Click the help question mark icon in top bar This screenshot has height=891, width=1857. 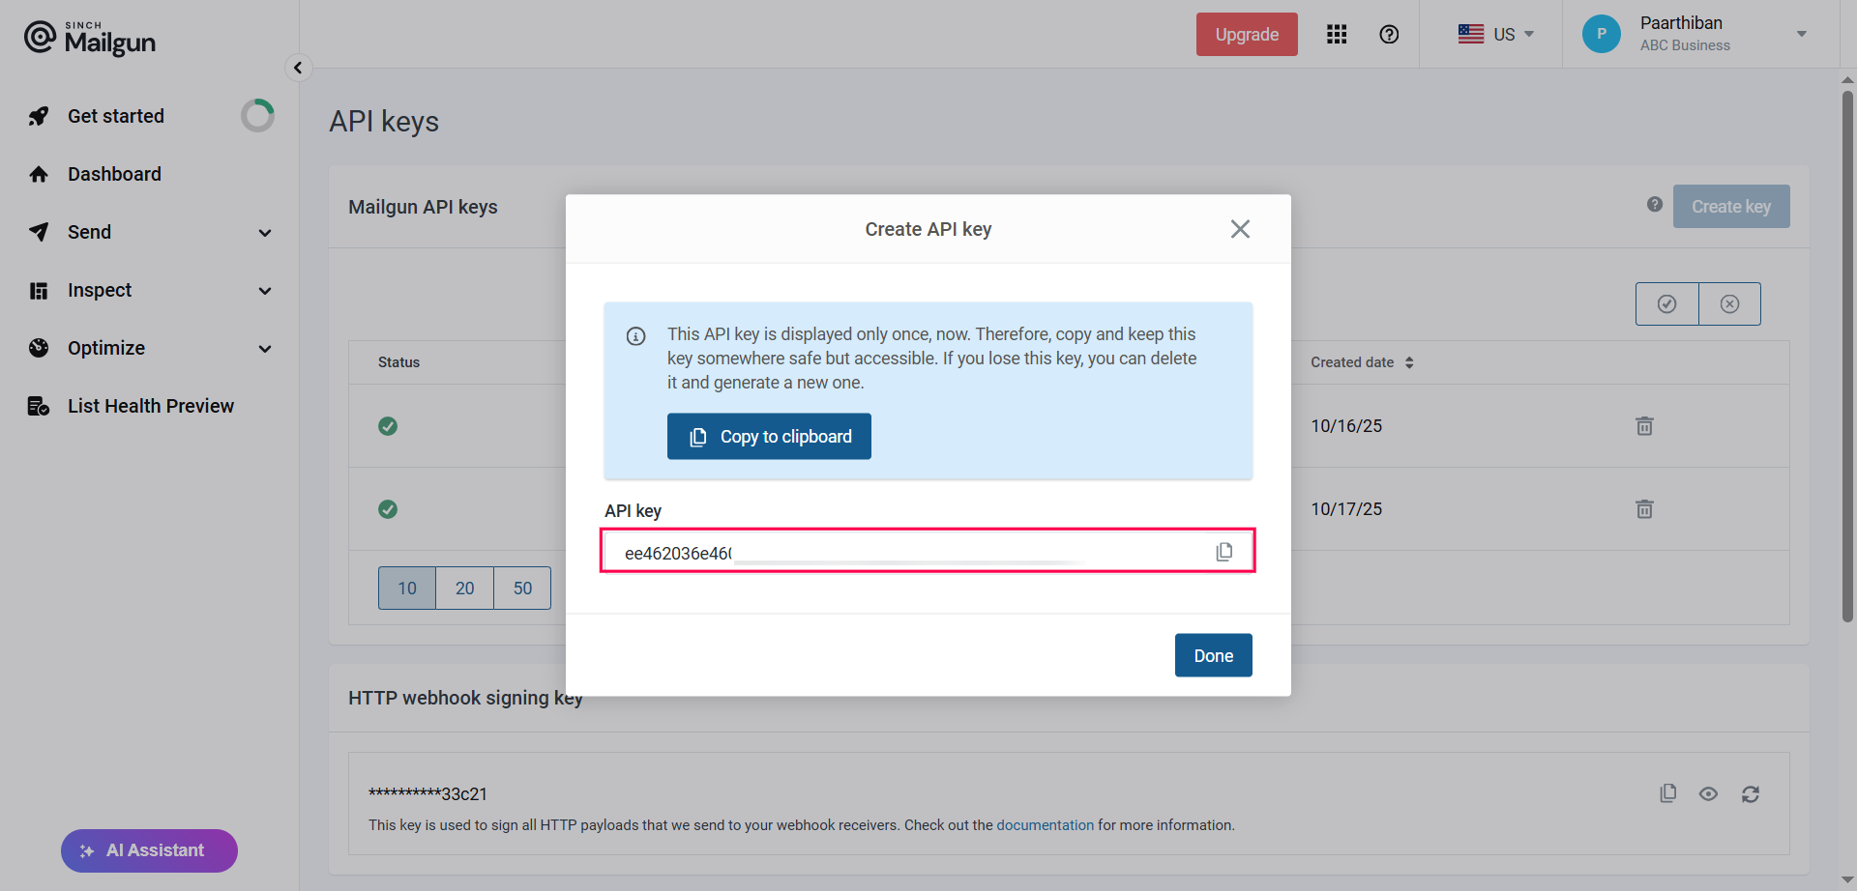[x=1389, y=34]
